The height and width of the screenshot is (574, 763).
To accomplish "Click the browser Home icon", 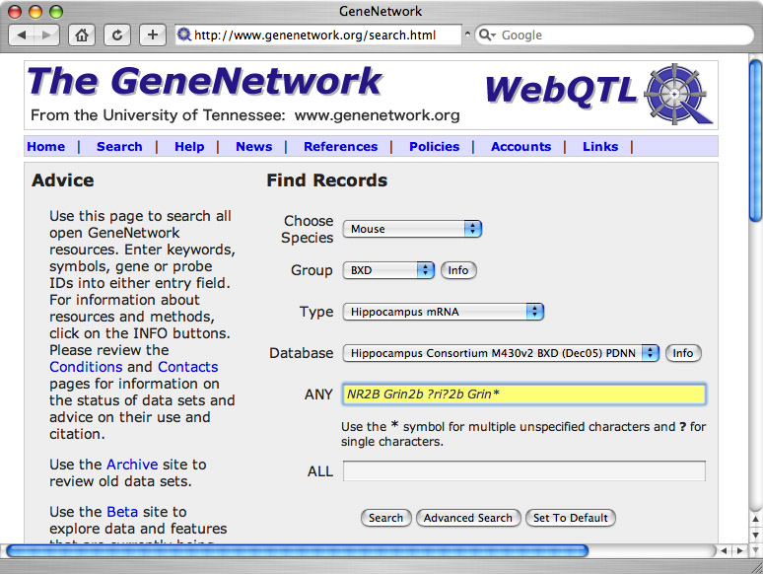I will coord(83,35).
